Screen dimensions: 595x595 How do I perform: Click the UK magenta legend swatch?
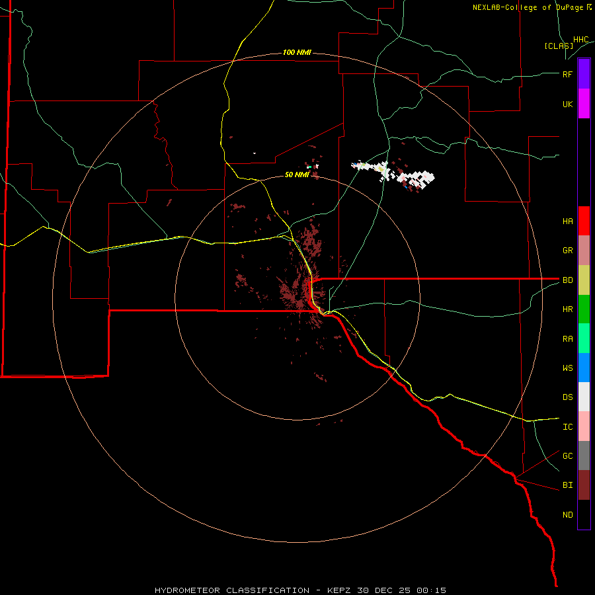coord(584,104)
